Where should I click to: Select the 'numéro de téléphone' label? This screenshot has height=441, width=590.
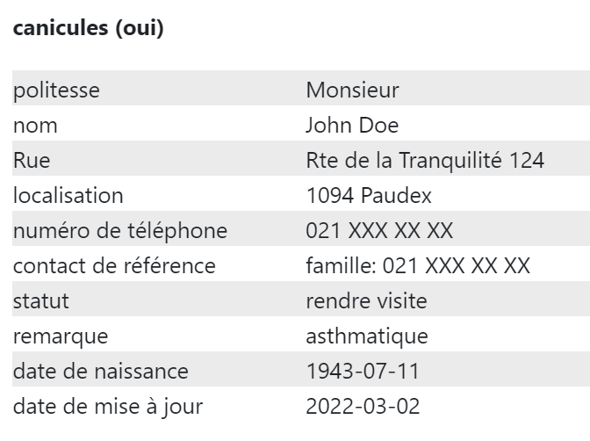(120, 231)
